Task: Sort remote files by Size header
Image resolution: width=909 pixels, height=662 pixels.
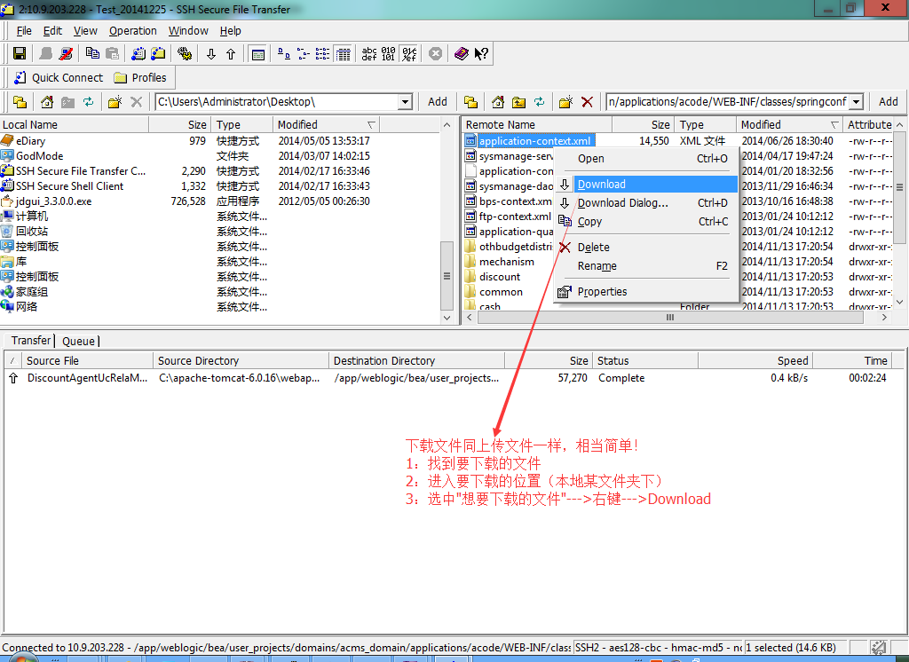Action: pyautogui.click(x=643, y=124)
